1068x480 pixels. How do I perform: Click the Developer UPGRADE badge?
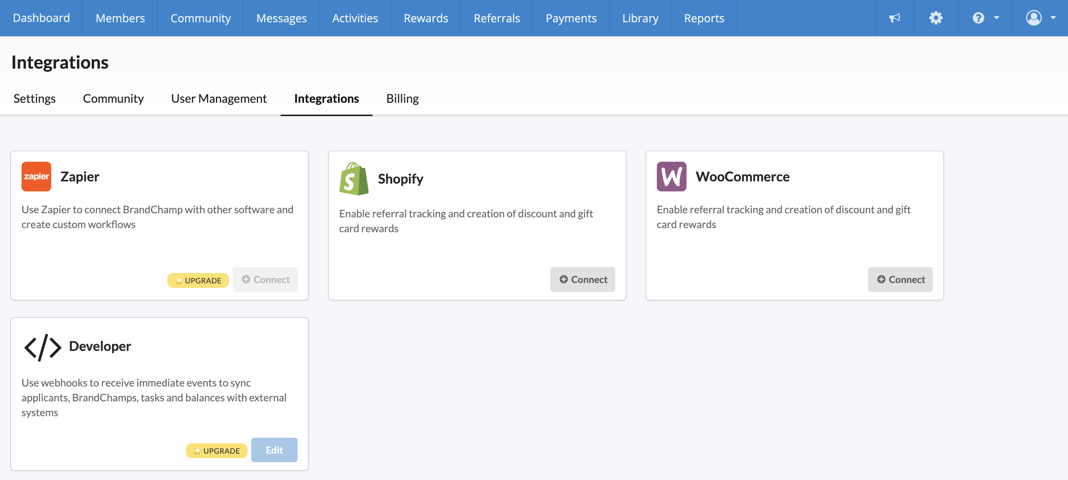[x=216, y=451]
